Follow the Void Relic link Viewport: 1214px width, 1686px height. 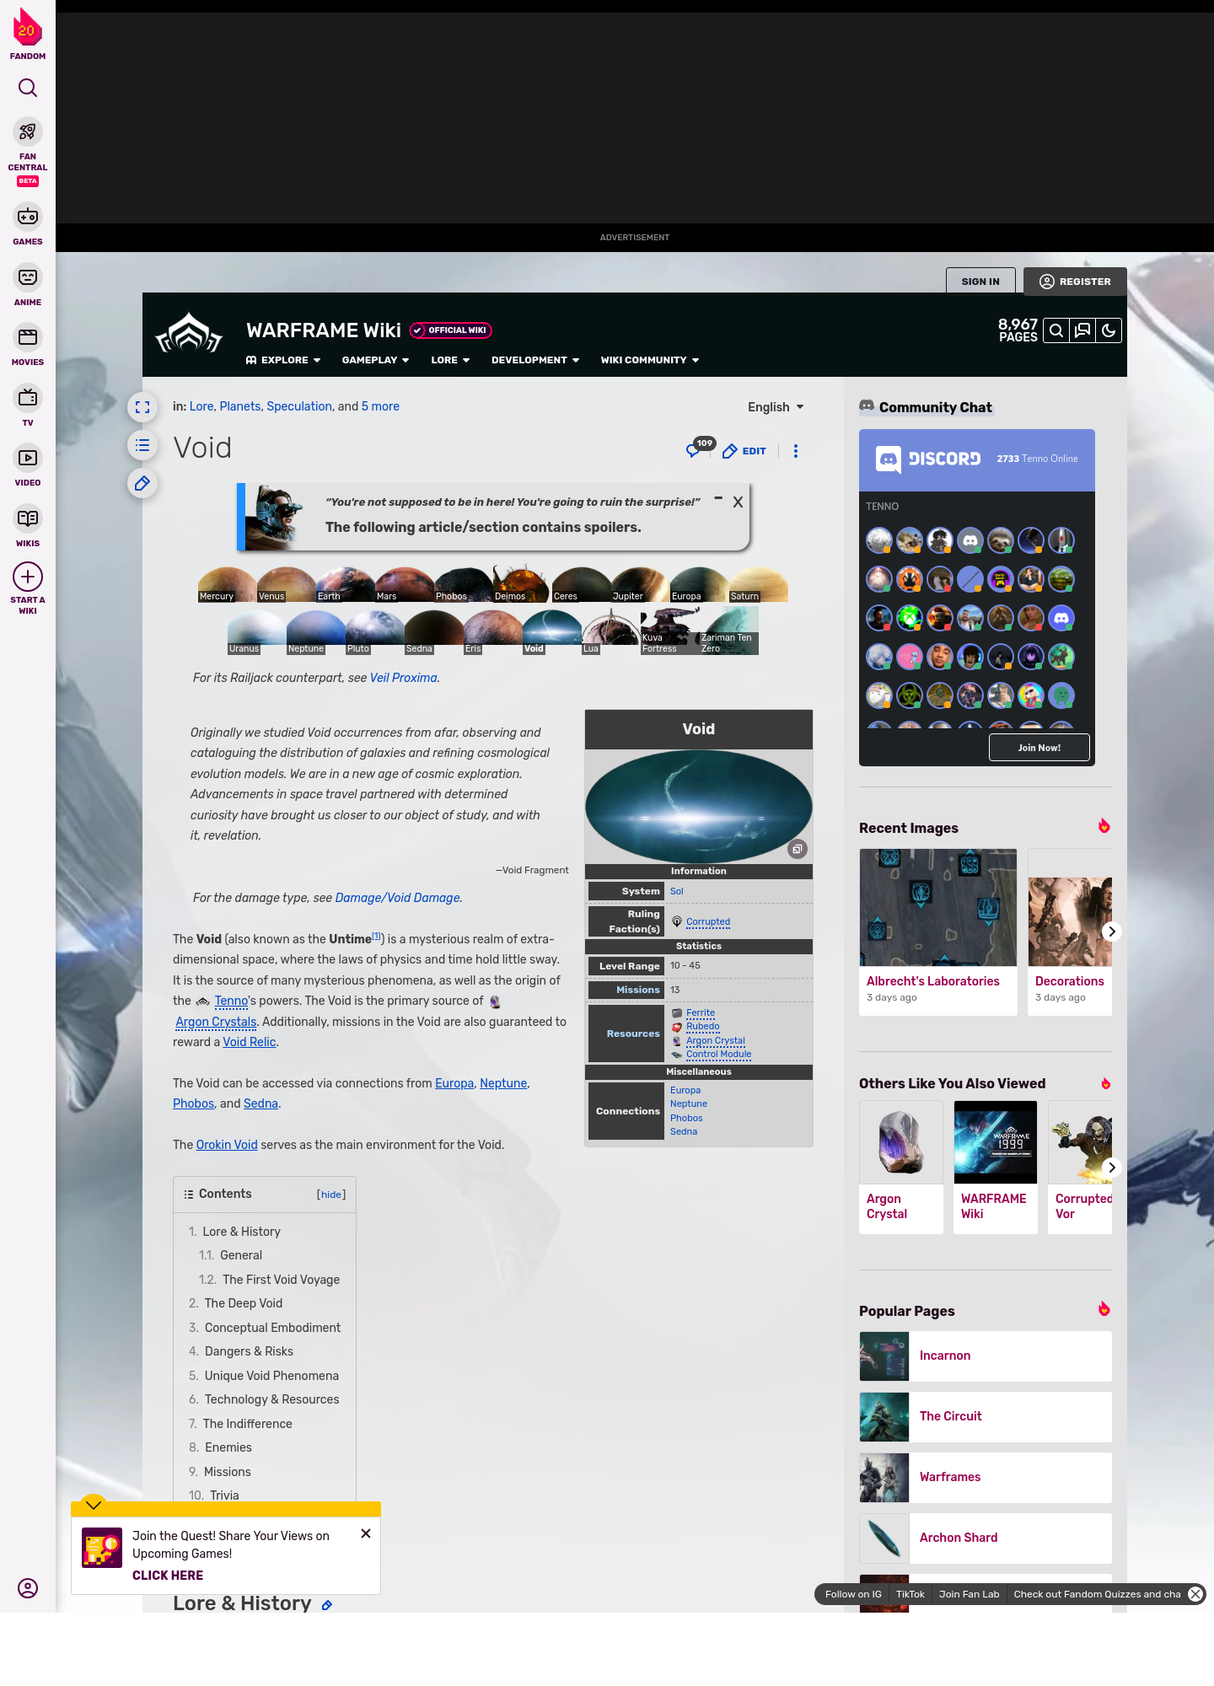tap(249, 1042)
